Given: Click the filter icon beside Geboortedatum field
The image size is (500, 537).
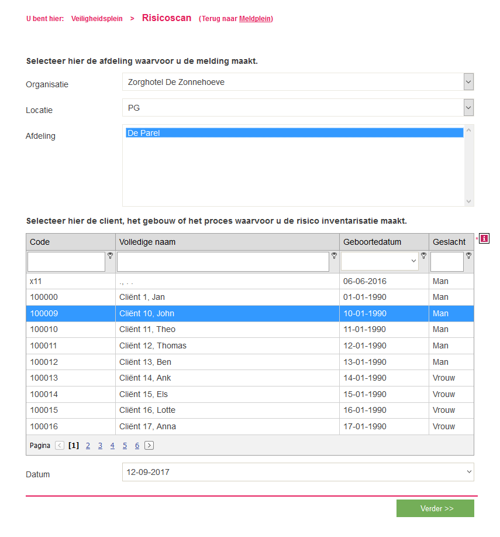Looking at the screenshot, I should 423,256.
